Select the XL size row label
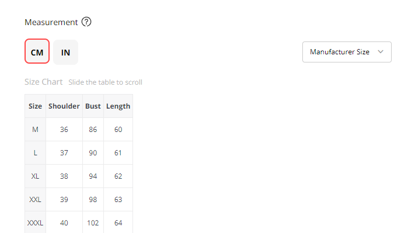Screen dimensions: 401x233 (x=35, y=176)
